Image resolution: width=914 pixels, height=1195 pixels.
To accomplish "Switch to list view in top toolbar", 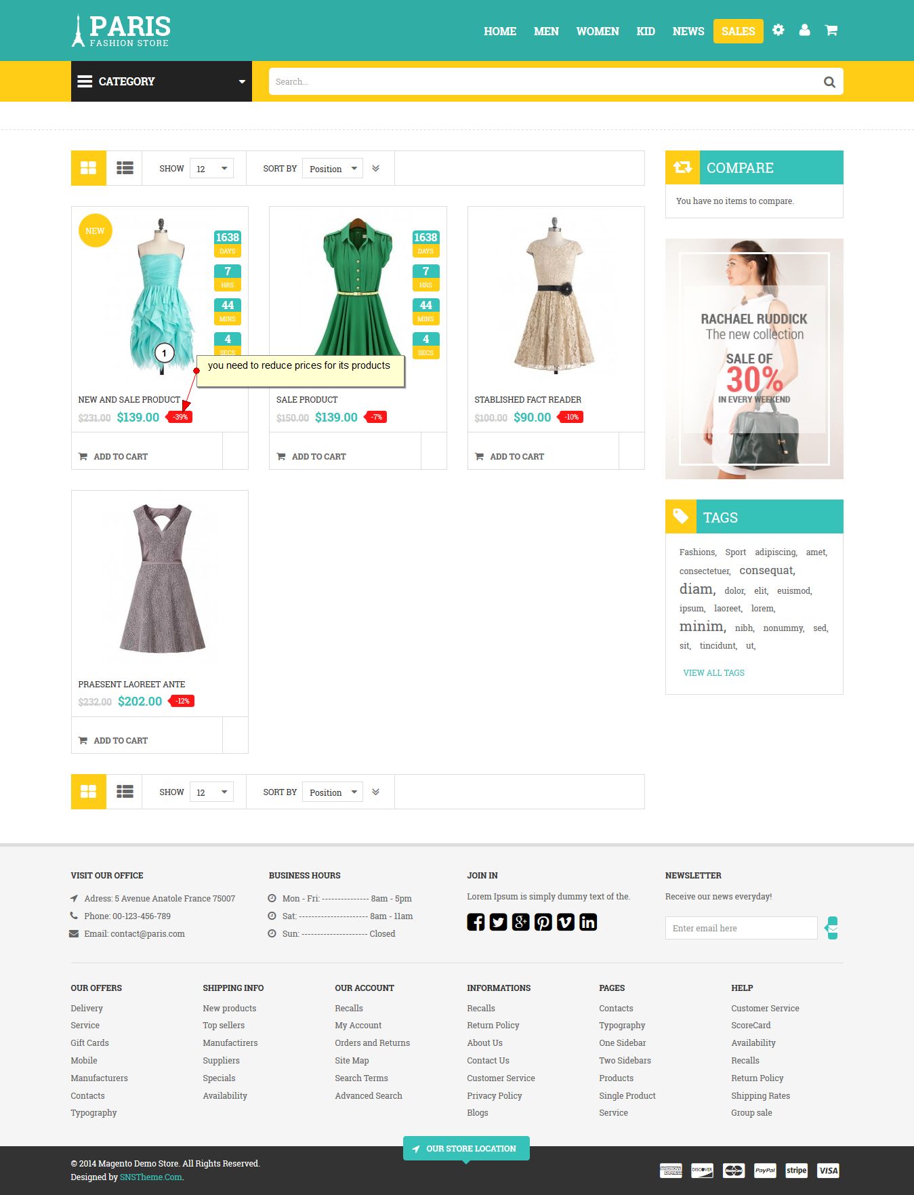I will (125, 168).
